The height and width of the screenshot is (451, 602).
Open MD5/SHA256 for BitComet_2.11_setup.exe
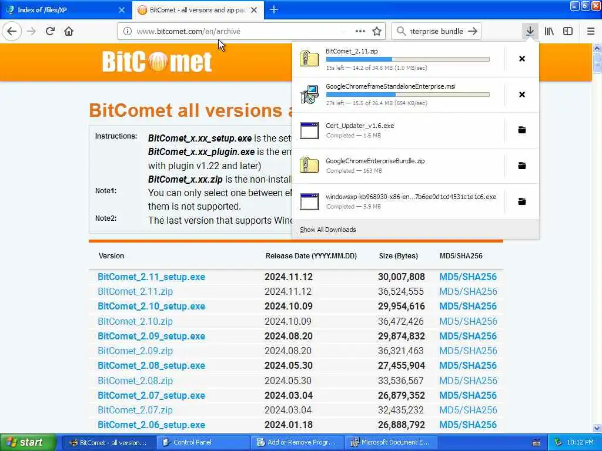(x=468, y=277)
